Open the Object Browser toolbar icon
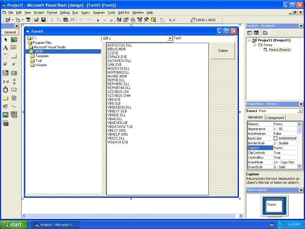This screenshot has width=305, height=229. click(x=140, y=20)
